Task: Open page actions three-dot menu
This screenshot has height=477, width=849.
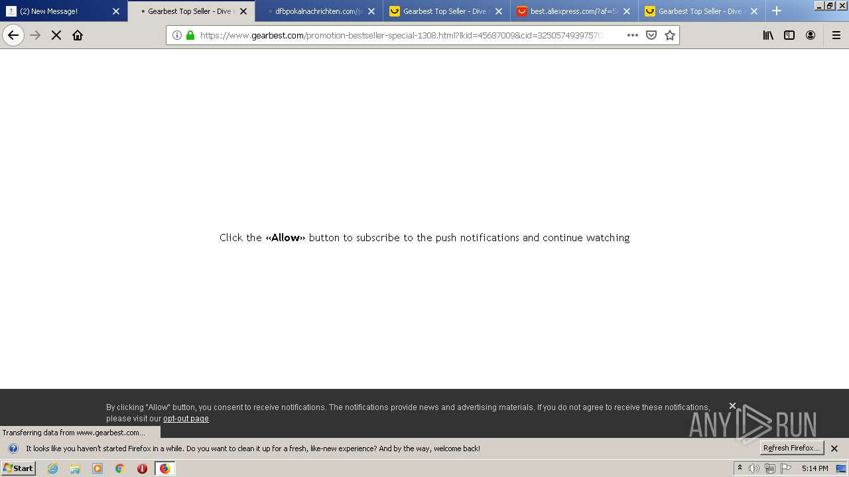Action: pos(633,35)
